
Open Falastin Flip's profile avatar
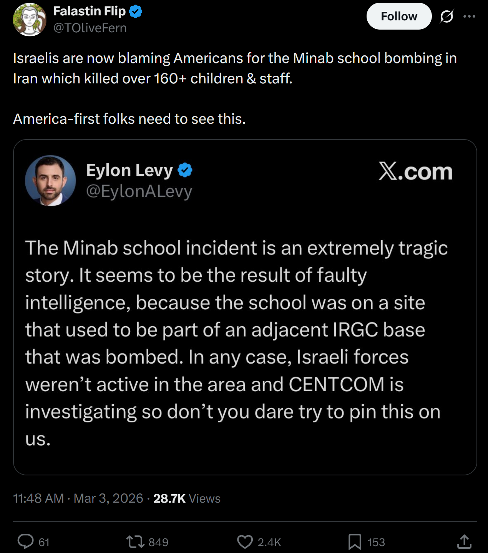[30, 20]
